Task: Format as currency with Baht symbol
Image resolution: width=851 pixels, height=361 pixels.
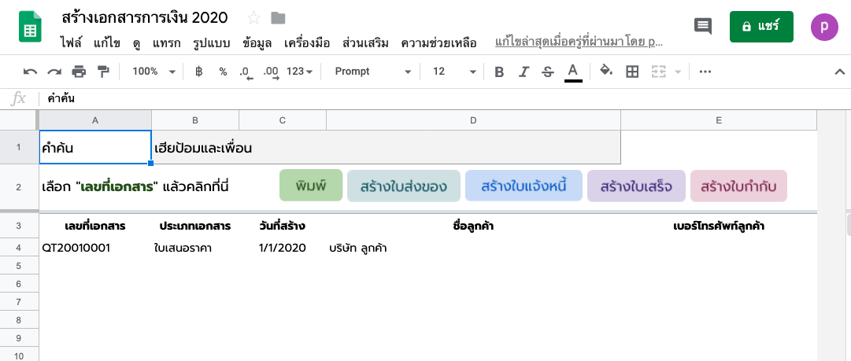Action: point(198,72)
